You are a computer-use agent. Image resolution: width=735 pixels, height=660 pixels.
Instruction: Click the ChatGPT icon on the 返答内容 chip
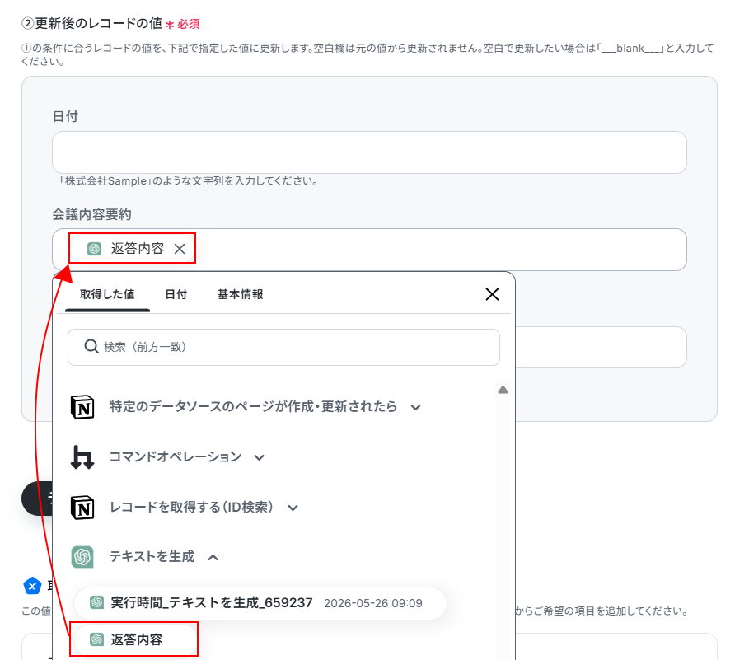pos(94,249)
